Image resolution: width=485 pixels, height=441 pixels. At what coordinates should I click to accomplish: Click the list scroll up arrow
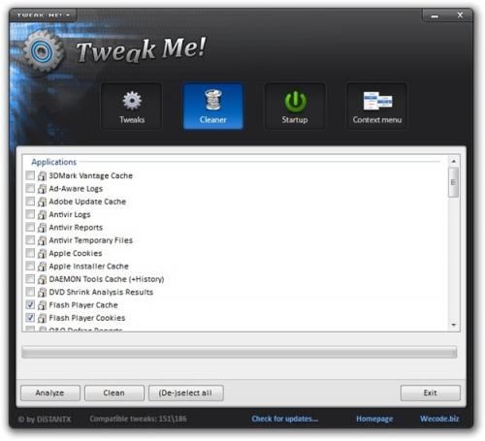tap(454, 161)
